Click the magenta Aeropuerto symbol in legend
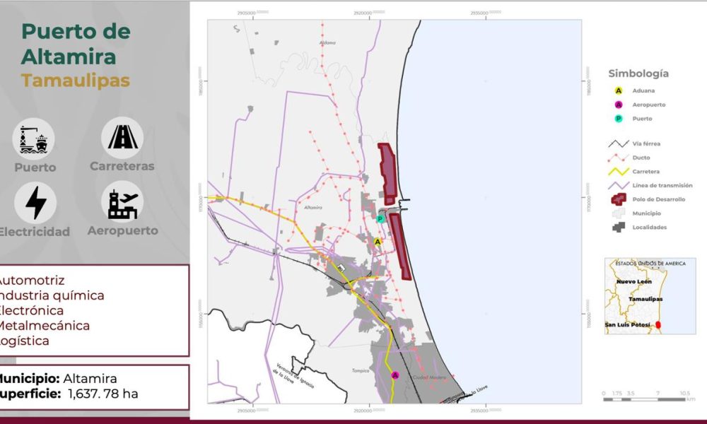 tap(619, 105)
